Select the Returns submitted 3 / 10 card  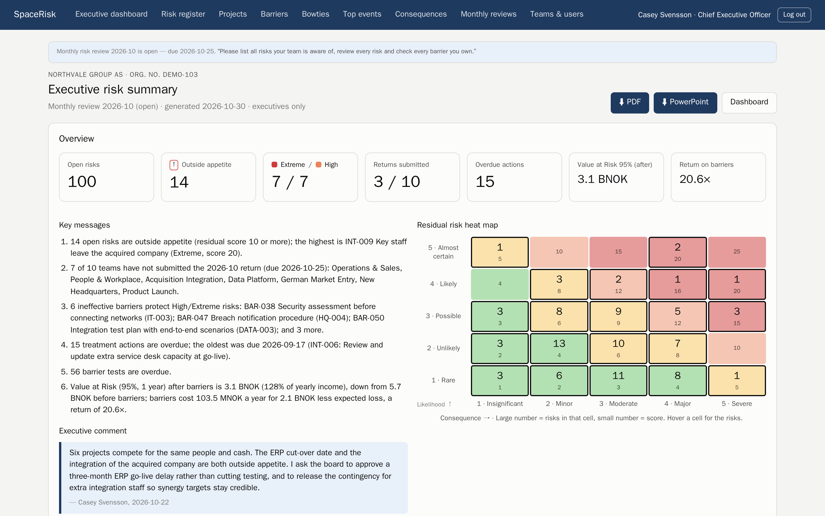[x=412, y=177]
